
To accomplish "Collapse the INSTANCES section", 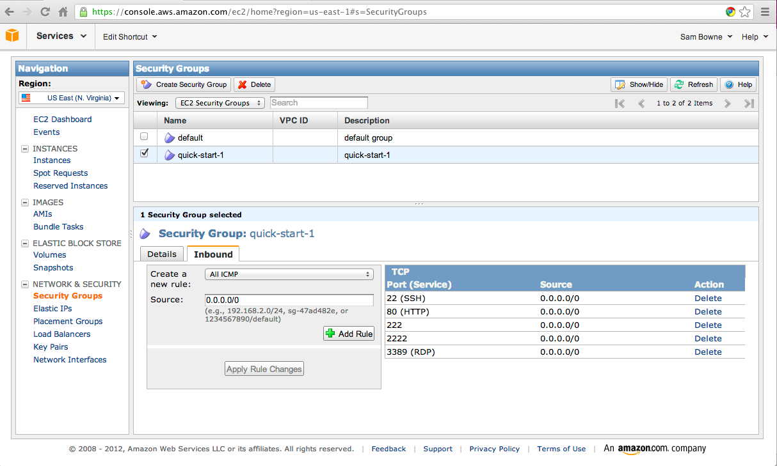I will tap(25, 149).
